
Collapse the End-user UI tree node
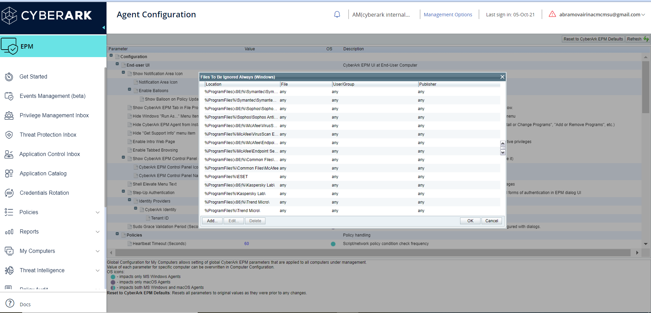click(x=117, y=64)
